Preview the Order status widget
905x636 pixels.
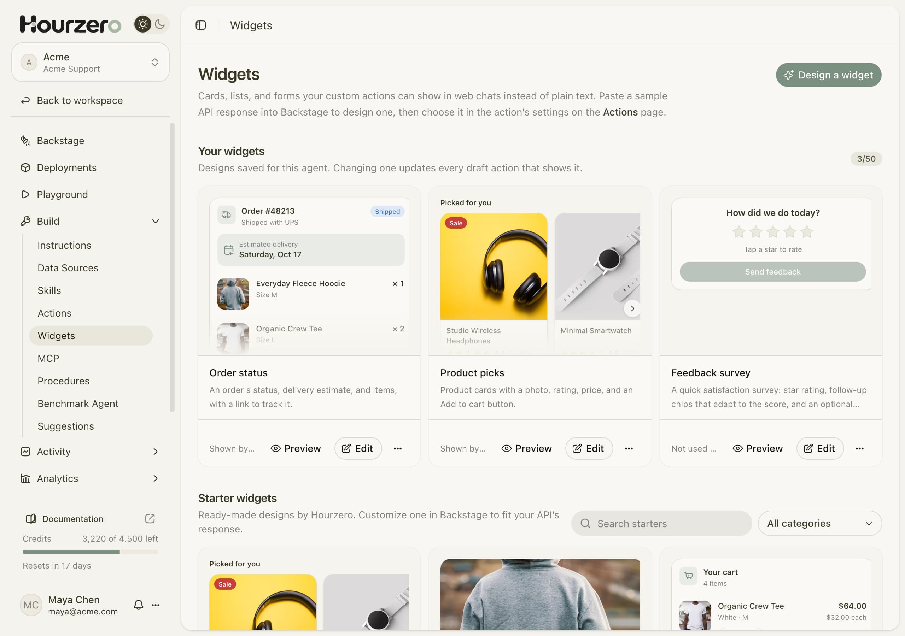296,448
